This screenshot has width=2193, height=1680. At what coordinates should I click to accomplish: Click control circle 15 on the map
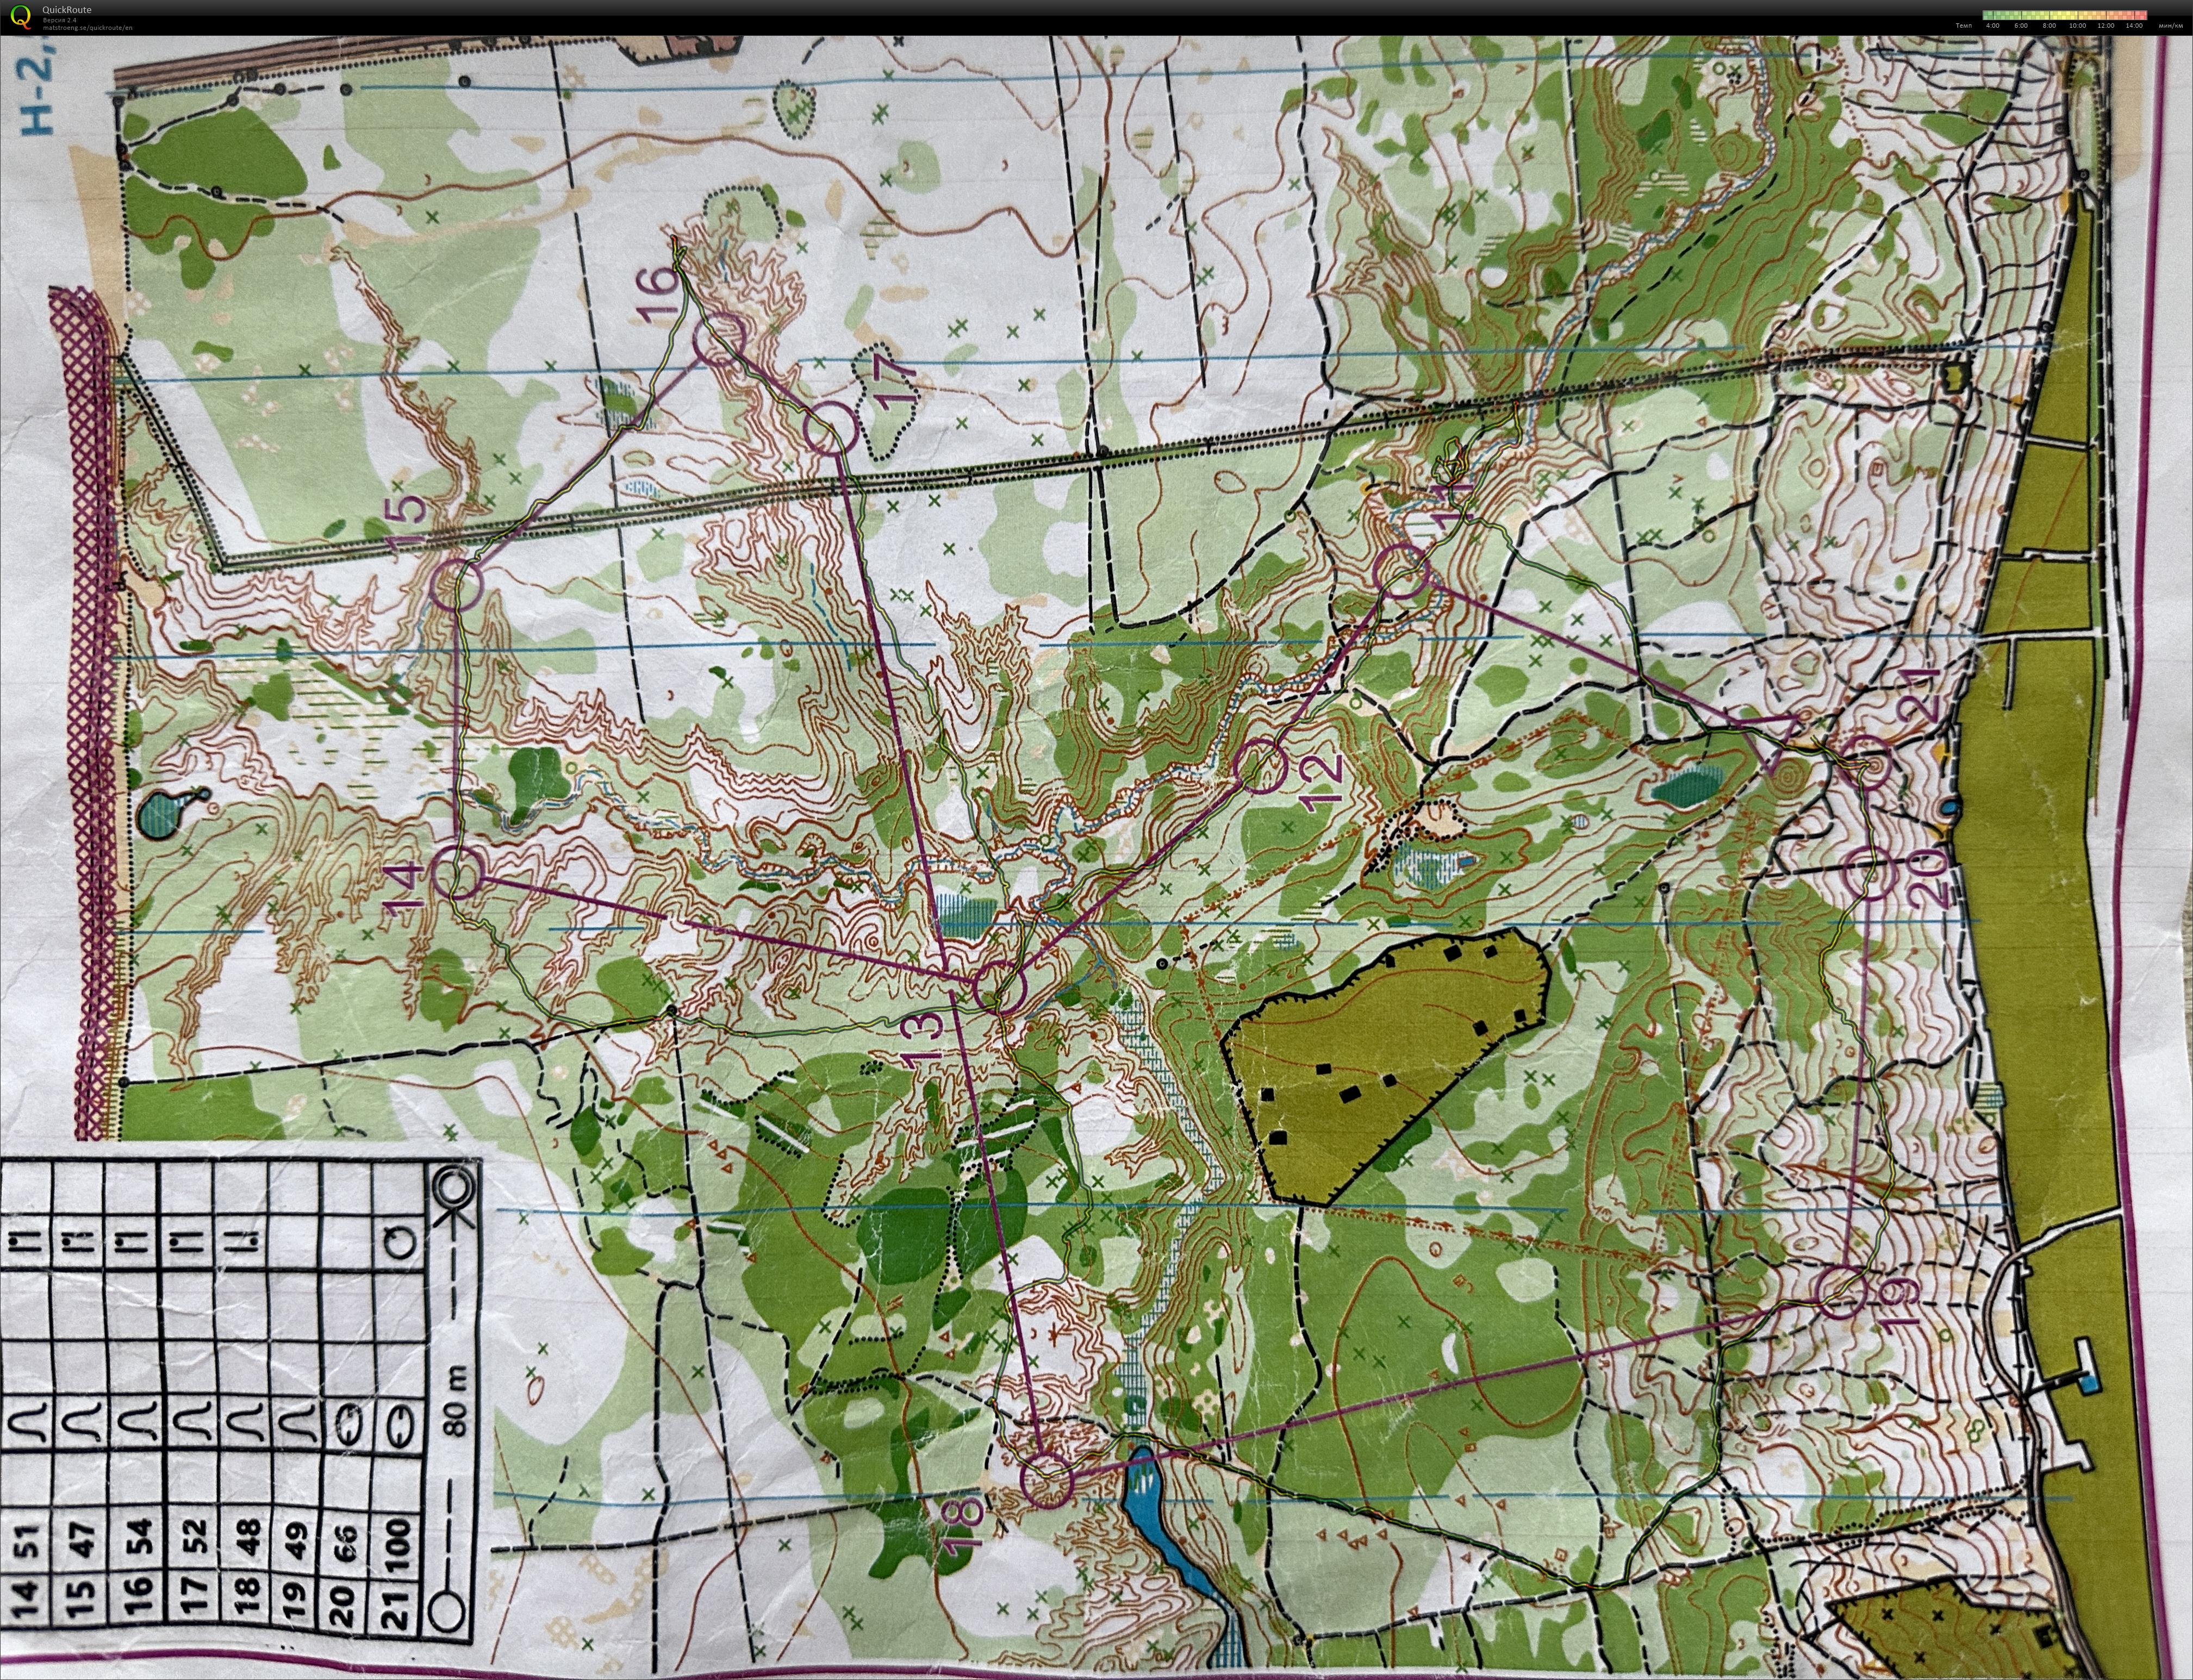[456, 584]
